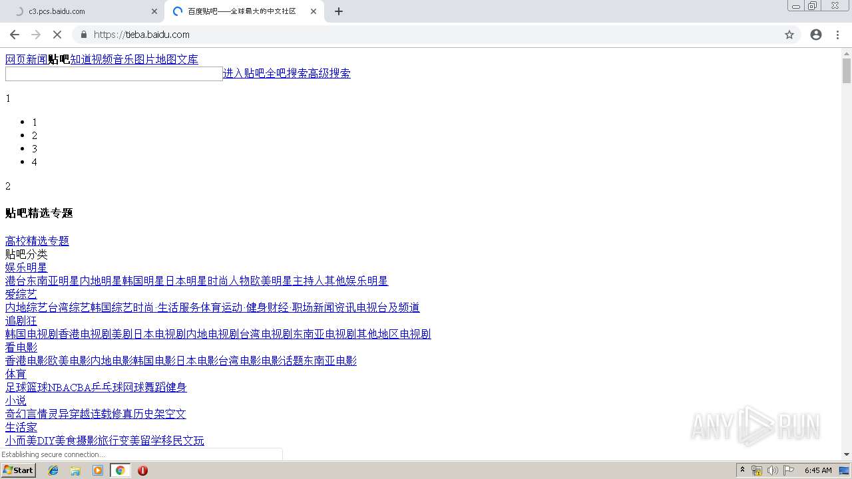Stop loading the page
Image resolution: width=852 pixels, height=479 pixels.
[x=57, y=35]
